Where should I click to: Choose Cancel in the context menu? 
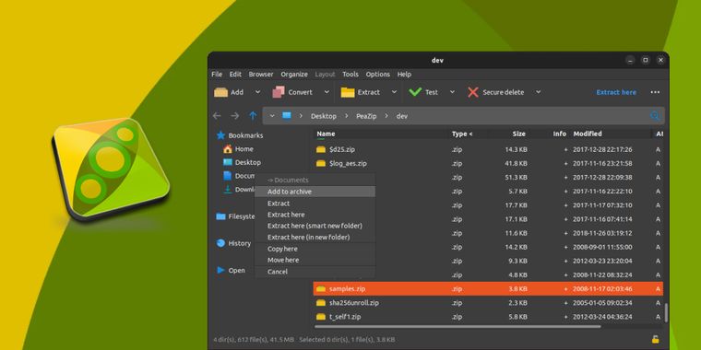coord(315,272)
